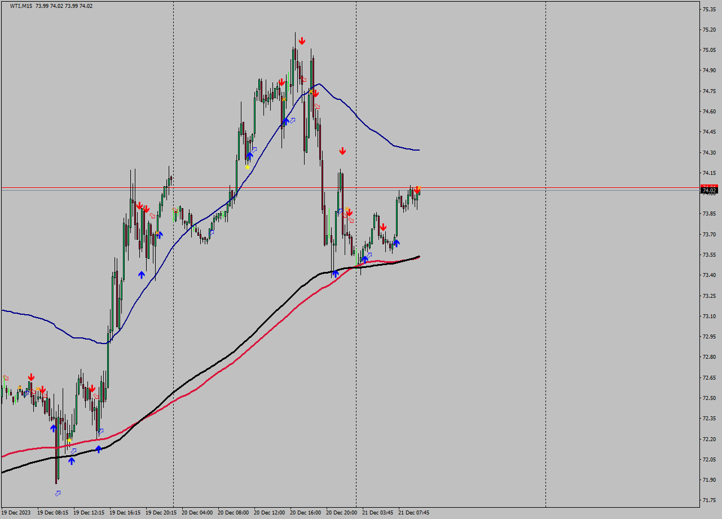Click price label 72.35 on the scale

click(709, 419)
